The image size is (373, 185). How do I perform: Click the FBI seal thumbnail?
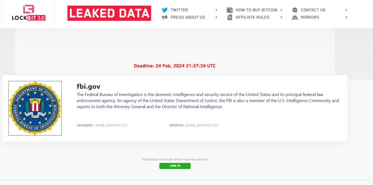[35, 108]
